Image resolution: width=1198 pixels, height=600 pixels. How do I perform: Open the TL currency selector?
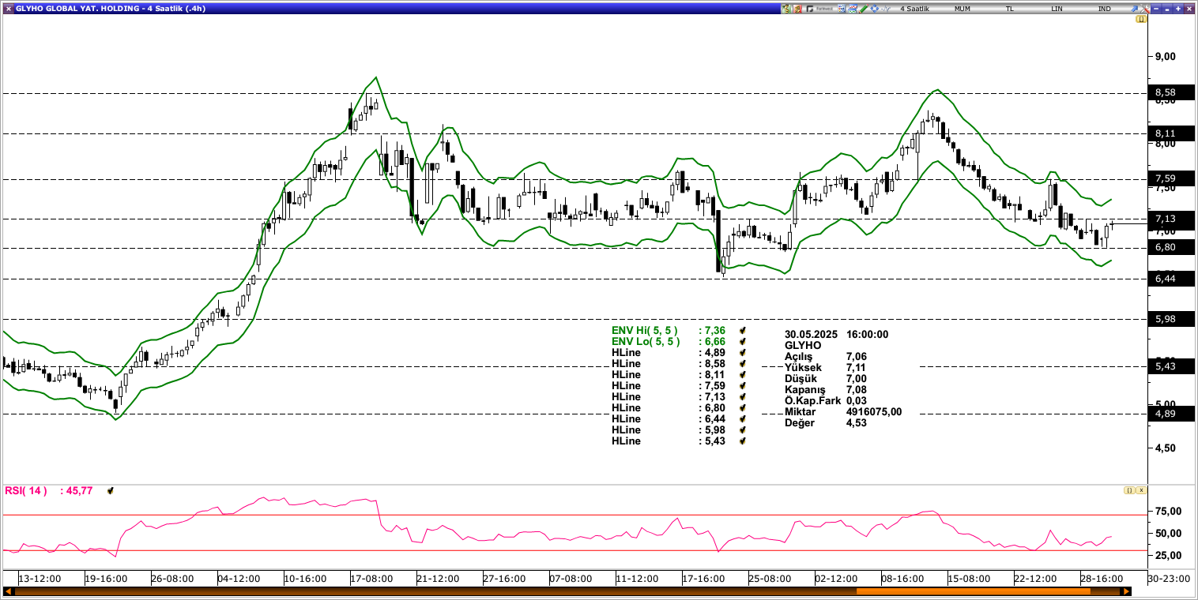coord(1009,9)
